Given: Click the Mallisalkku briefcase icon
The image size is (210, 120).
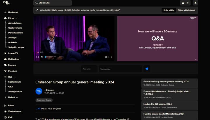Looking at the screenshot, I should [x=5, y=59].
